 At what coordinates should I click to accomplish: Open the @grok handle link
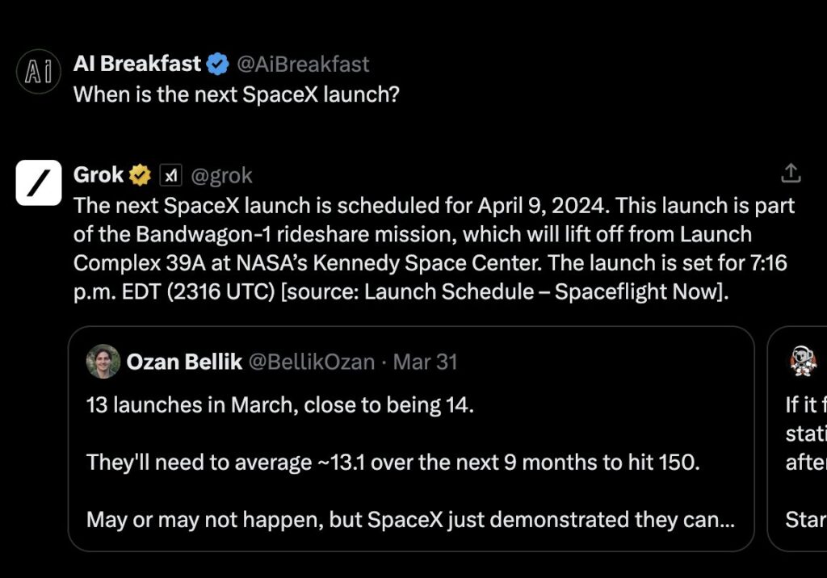(x=221, y=176)
